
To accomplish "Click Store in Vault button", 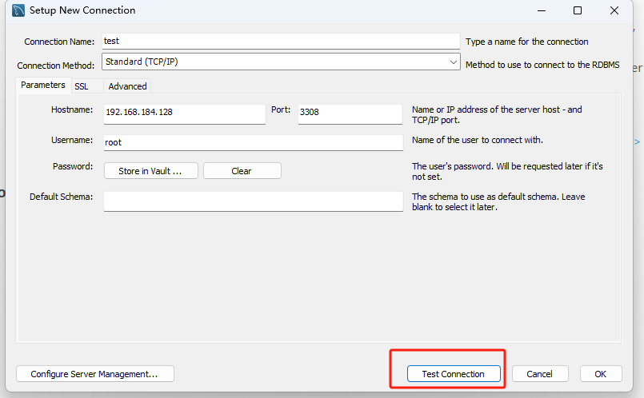I will click(150, 171).
